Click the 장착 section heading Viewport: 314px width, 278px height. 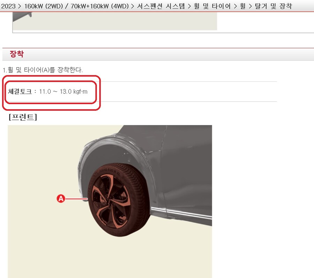tap(16, 54)
